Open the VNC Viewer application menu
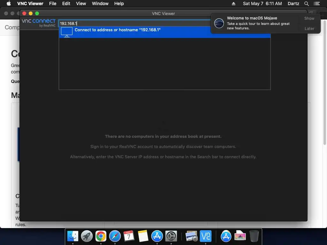This screenshot has height=245, width=327. [30, 4]
